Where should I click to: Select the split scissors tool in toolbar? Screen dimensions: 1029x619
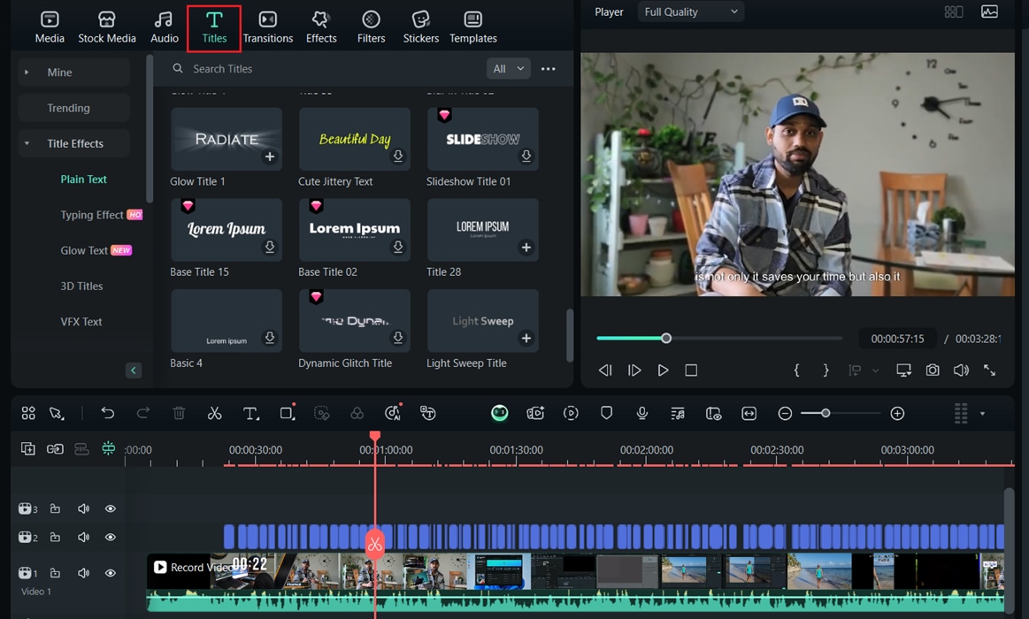215,413
